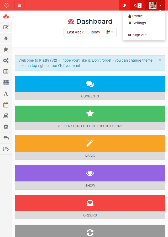Click the Dashboard page title gauge icon
This screenshot has height=237, width=168.
(71, 22)
